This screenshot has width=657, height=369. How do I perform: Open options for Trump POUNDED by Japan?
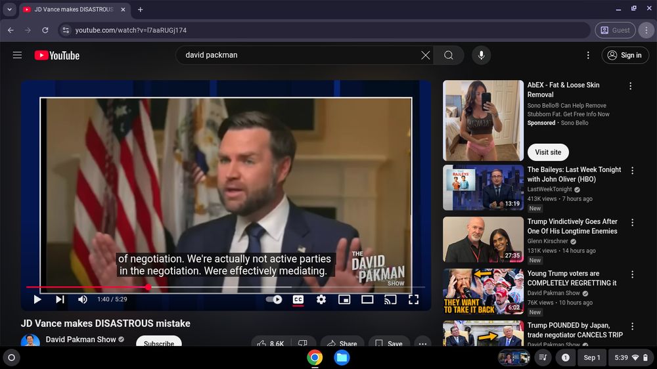pos(632,327)
